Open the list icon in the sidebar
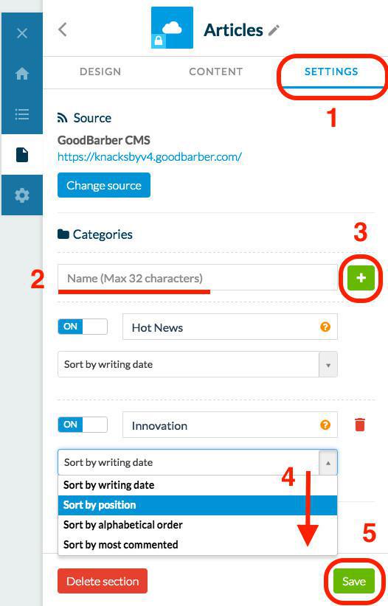The width and height of the screenshot is (388, 606). (x=22, y=114)
